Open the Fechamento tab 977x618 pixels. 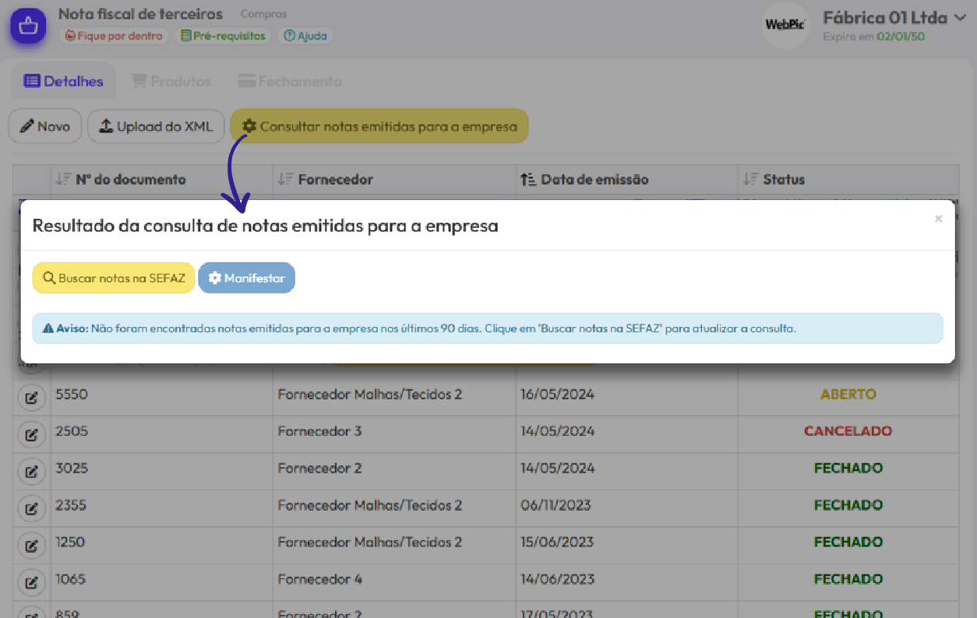pos(290,82)
